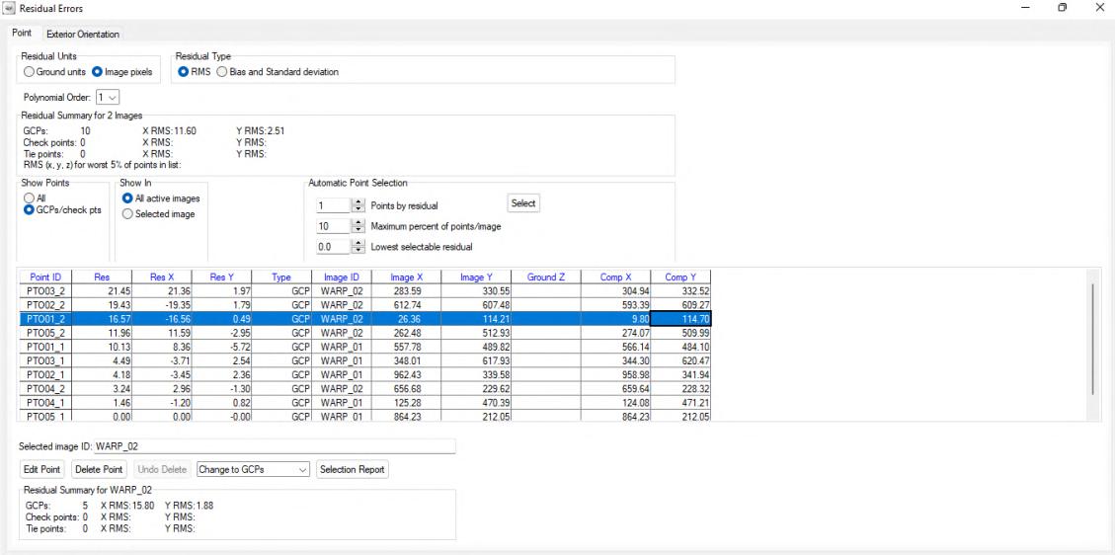Image resolution: width=1115 pixels, height=555 pixels.
Task: Click the Edit Point button
Action: click(x=42, y=470)
